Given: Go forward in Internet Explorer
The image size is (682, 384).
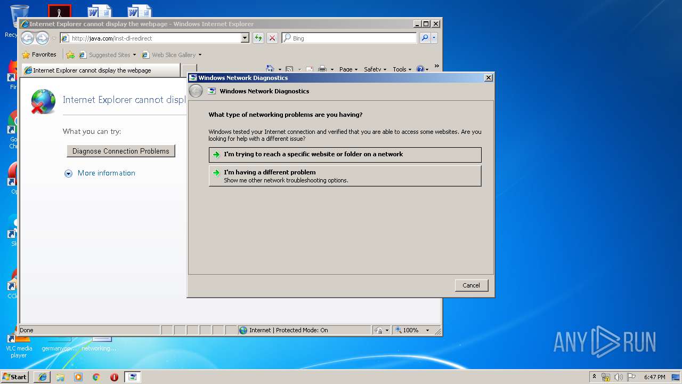Looking at the screenshot, I should [42, 38].
